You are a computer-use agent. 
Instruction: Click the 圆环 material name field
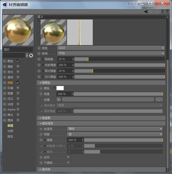(18, 50)
